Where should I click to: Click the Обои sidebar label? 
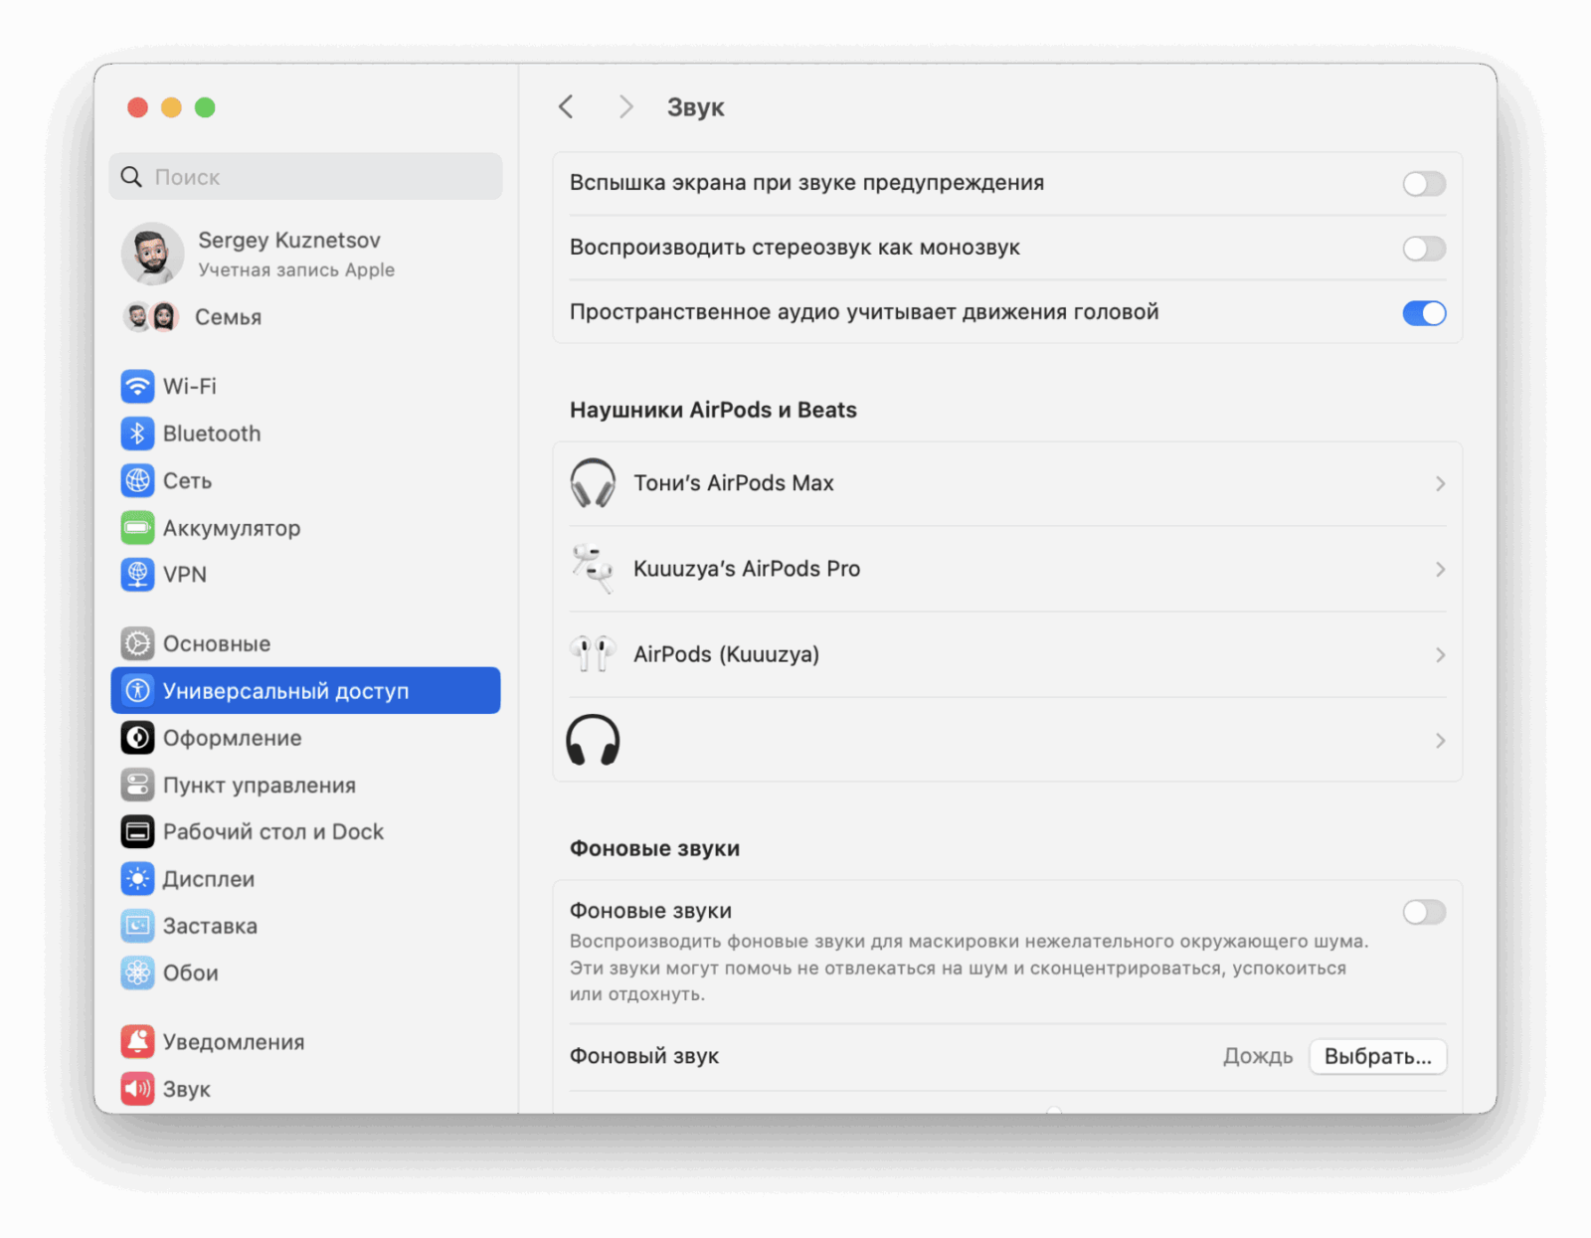[x=191, y=973]
